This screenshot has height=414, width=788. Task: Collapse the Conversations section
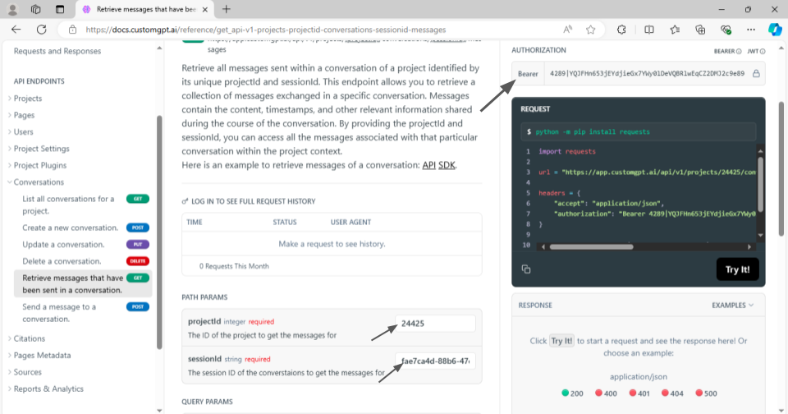point(39,182)
